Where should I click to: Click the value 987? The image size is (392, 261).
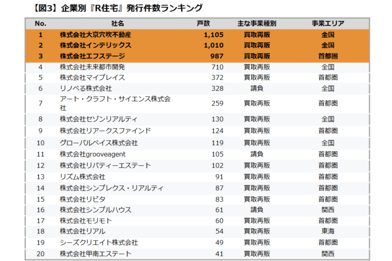pyautogui.click(x=217, y=56)
